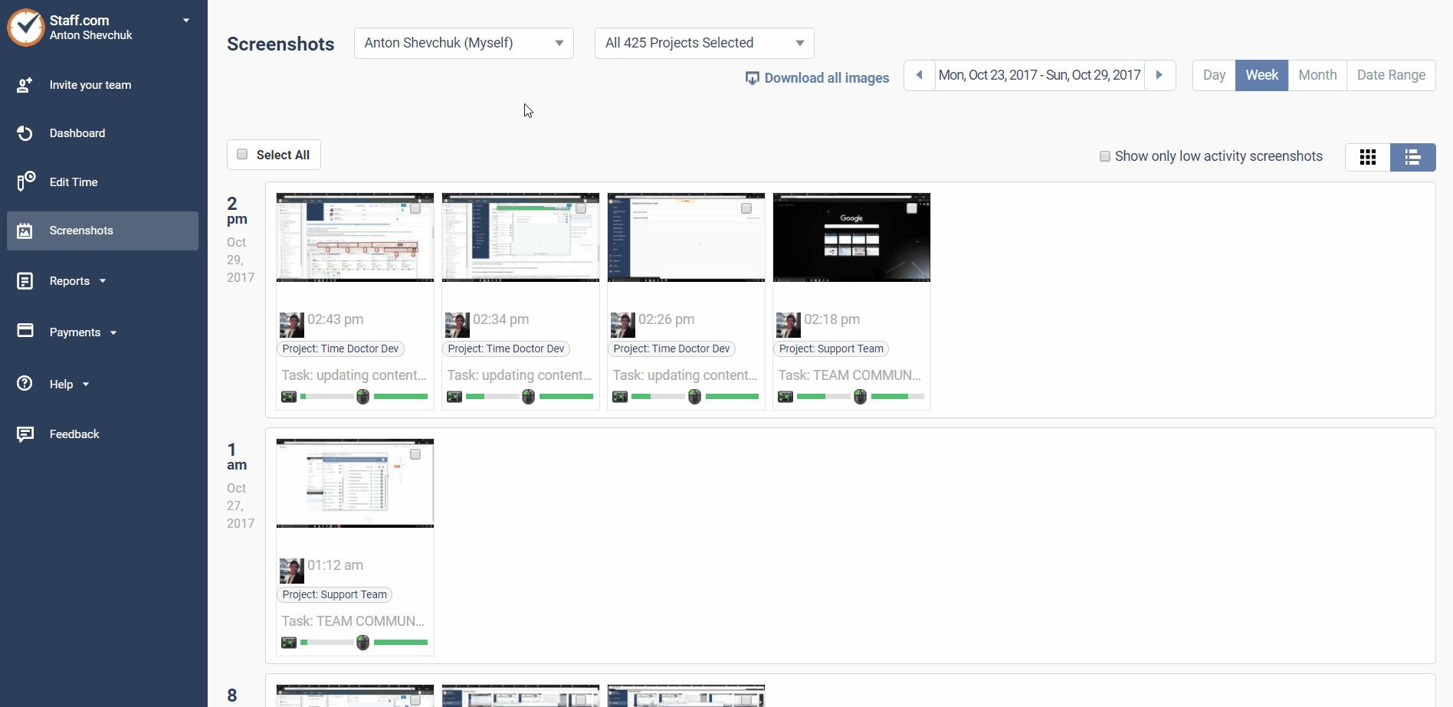The width and height of the screenshot is (1453, 707).
Task: Select the Edit Time sidebar icon
Action: (x=25, y=182)
